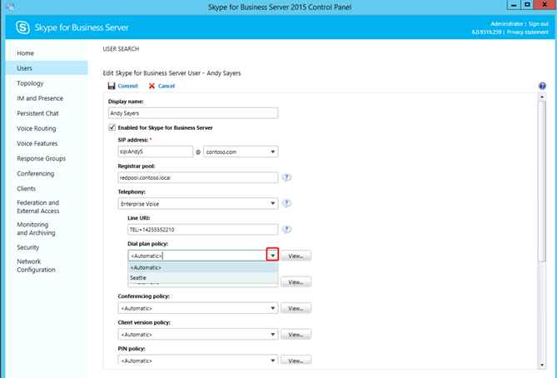This screenshot has width=557, height=378.
Task: Open Topology in the sidebar
Action: [x=30, y=83]
